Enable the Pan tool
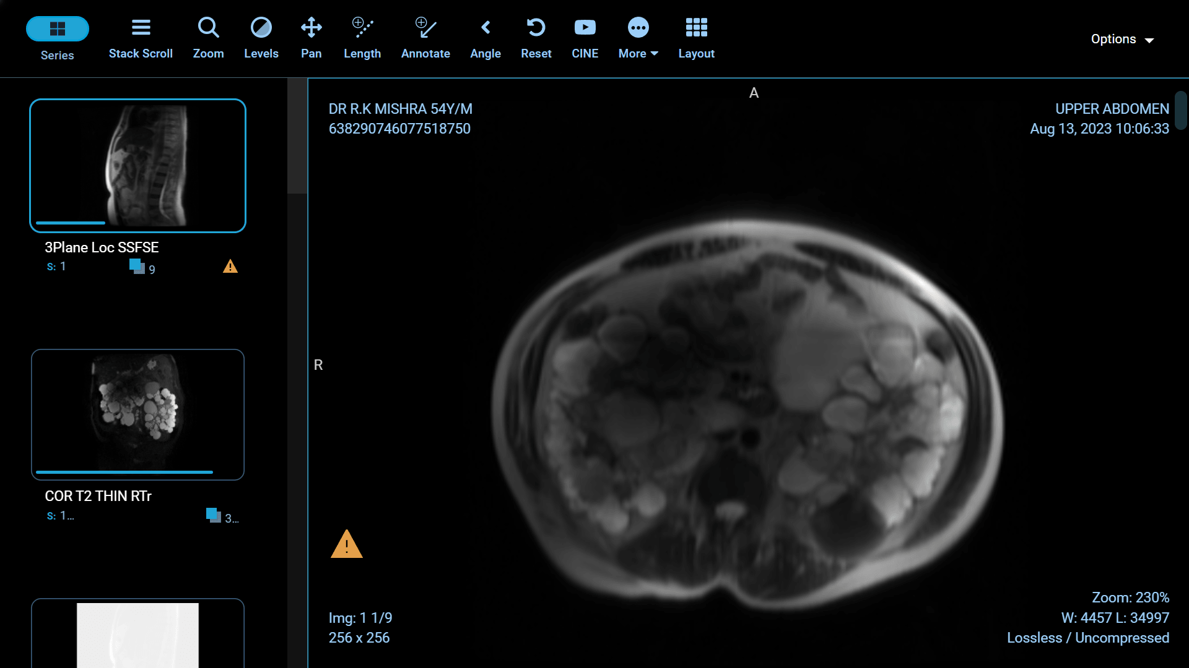Image resolution: width=1189 pixels, height=668 pixels. point(311,37)
